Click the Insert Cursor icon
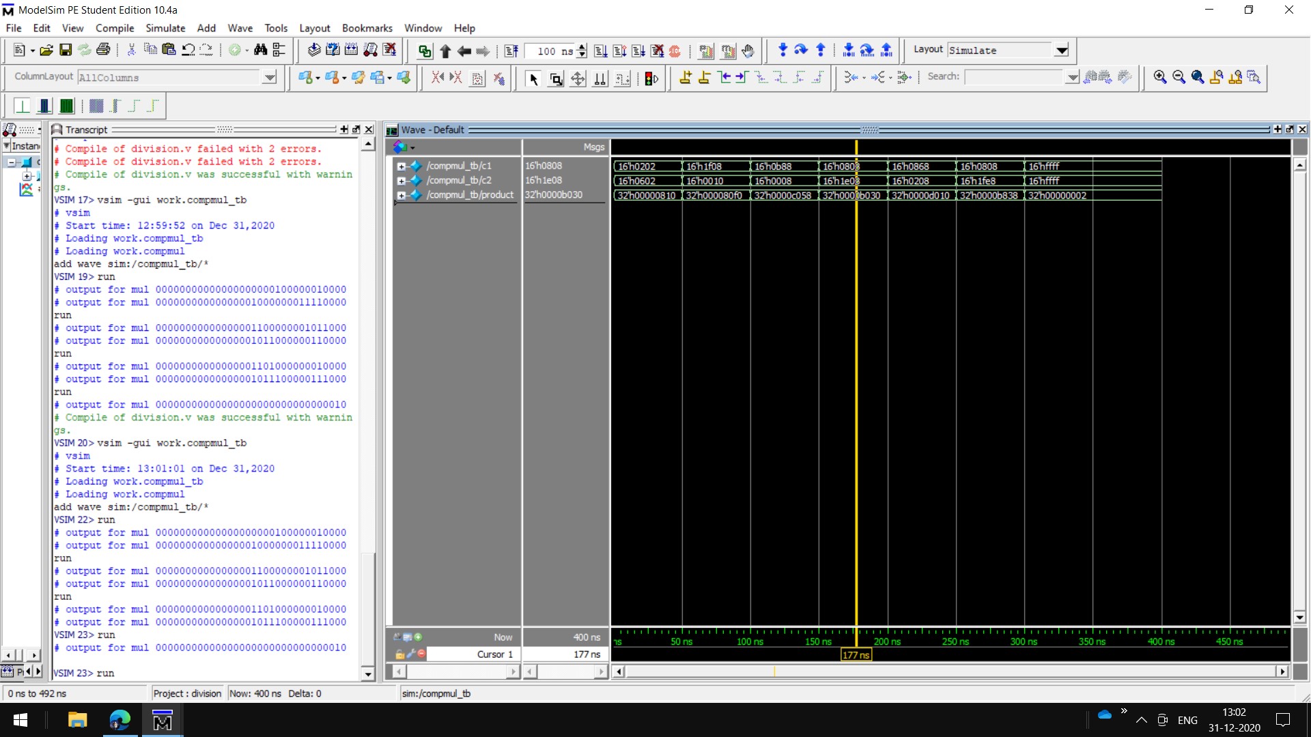The width and height of the screenshot is (1311, 737). click(x=686, y=78)
